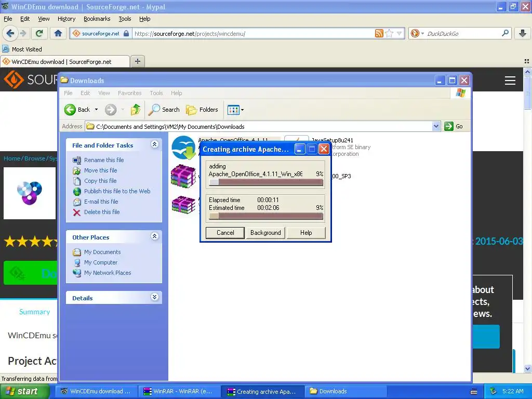Click the keyboard icon in taskbar
Viewport: 532px width, 399px height.
(x=474, y=392)
